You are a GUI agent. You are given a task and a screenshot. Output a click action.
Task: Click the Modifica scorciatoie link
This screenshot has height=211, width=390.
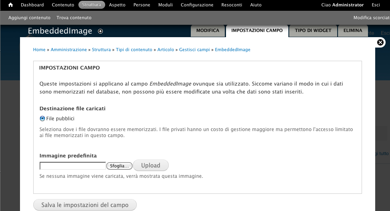point(372,18)
